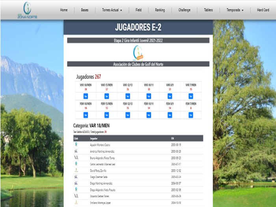
Task: Click the Jugadores 267 total heading
Action: point(89,77)
